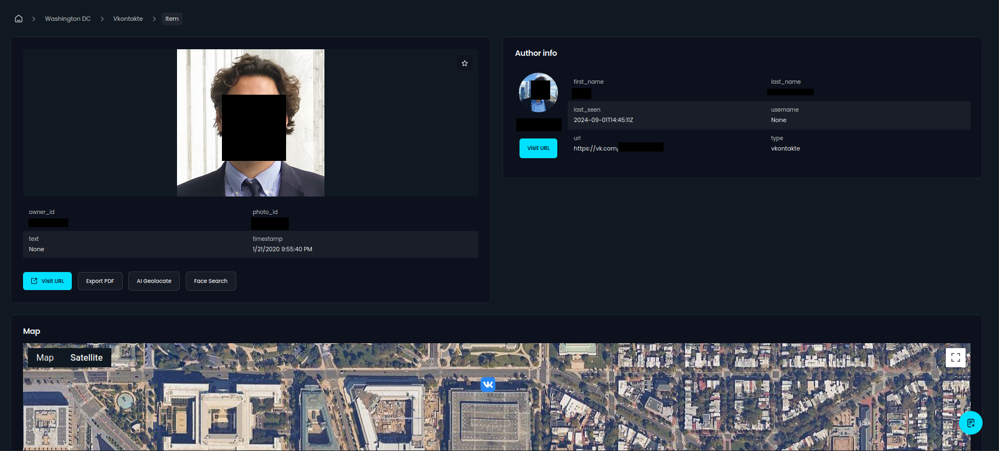
Task: Click the Author info heading
Action: point(536,53)
